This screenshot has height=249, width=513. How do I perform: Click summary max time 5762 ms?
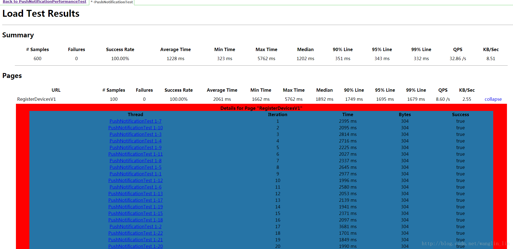pos(266,58)
